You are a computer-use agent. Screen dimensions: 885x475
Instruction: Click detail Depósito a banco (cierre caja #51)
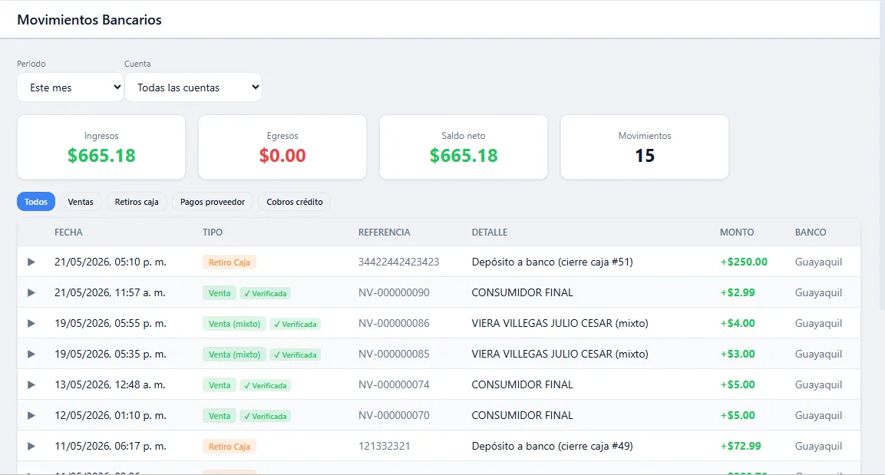pyautogui.click(x=553, y=262)
